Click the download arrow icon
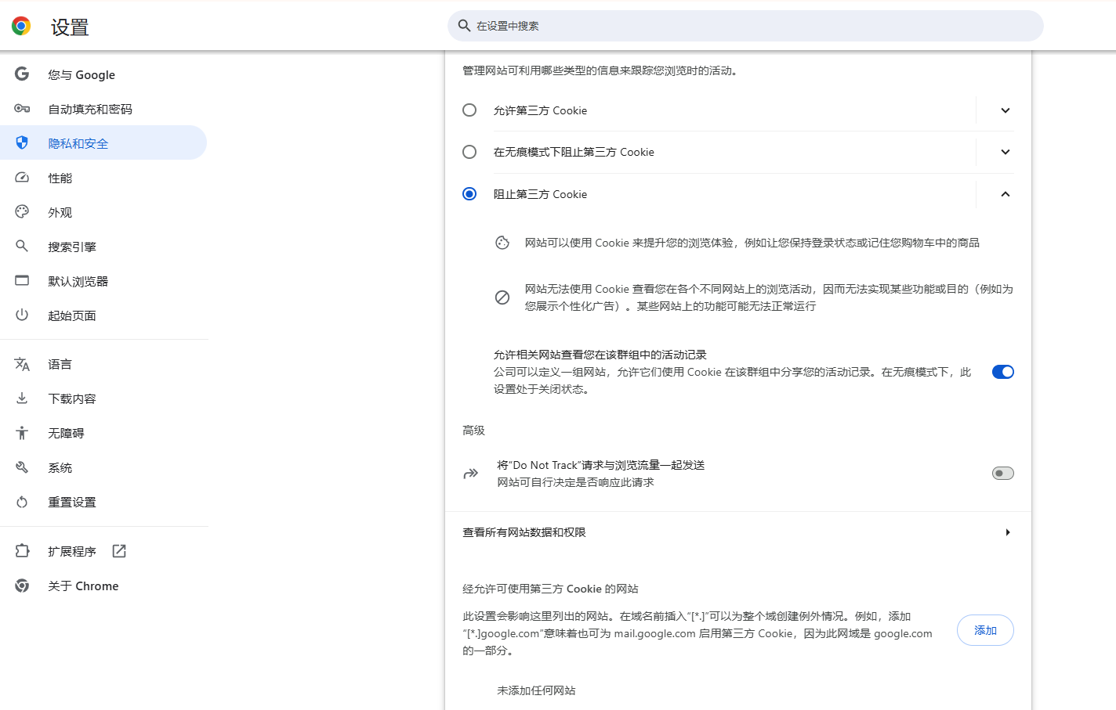The height and width of the screenshot is (710, 1116). click(22, 398)
